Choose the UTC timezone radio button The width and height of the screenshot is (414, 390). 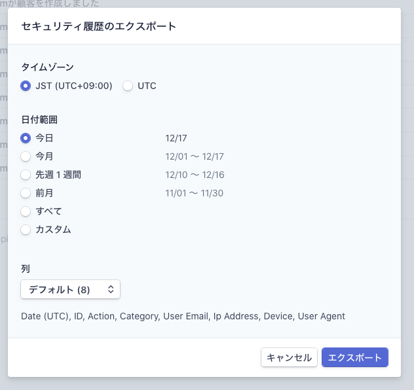[128, 86]
